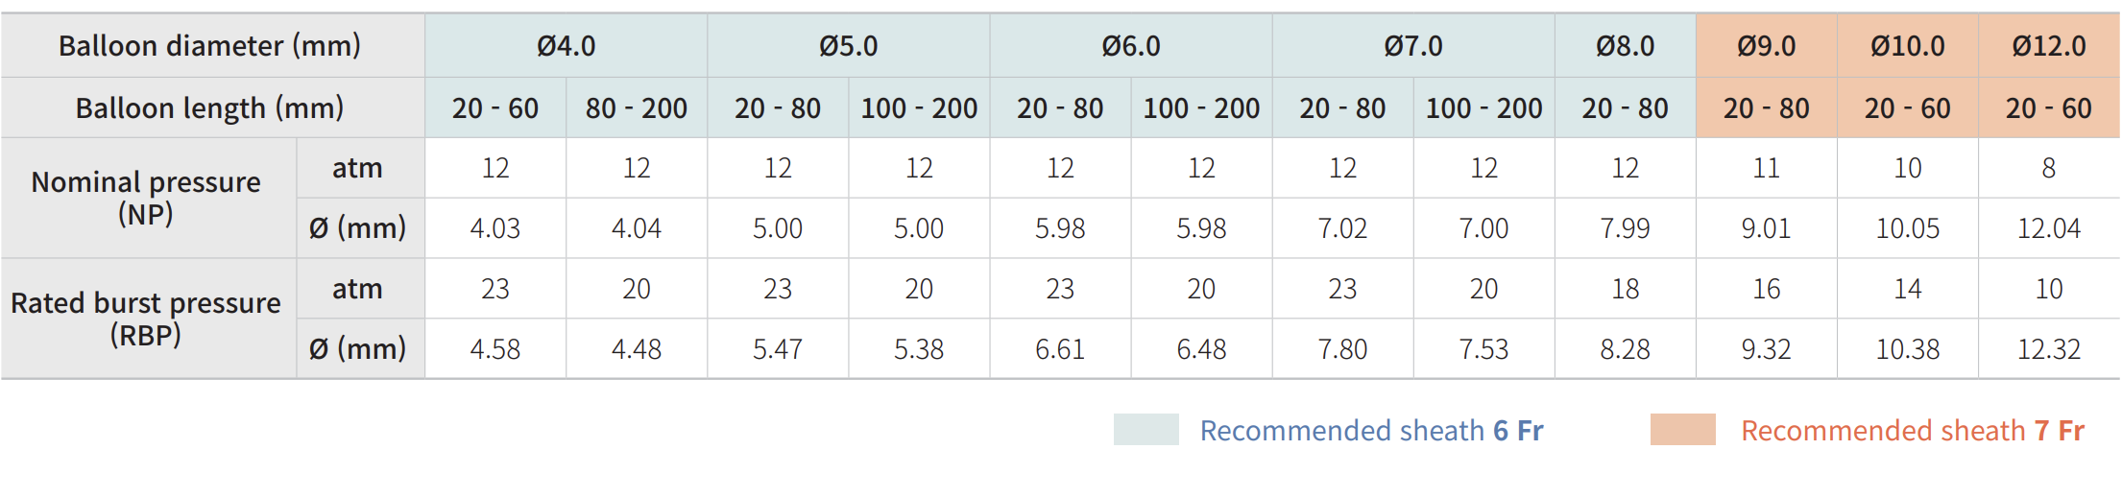Click the Ø12.0 diameter column header
Viewport: 2122px width, 497px height.
tap(2048, 46)
